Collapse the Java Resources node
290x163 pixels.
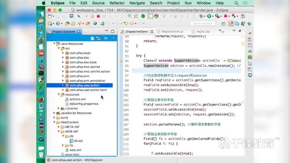tap(54, 43)
